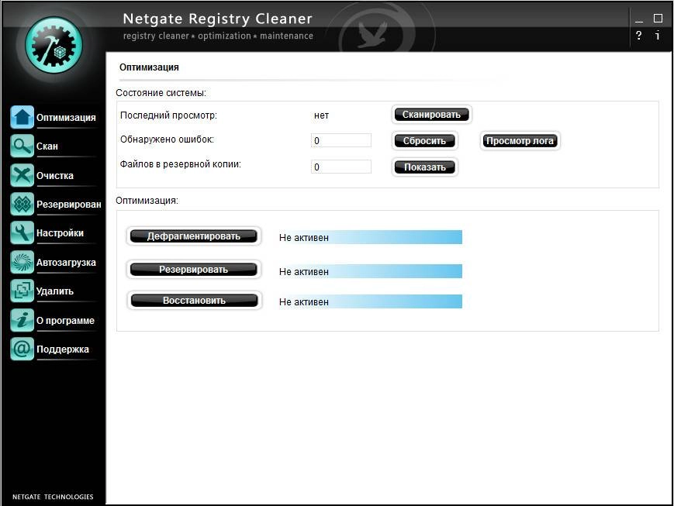
Task: Click the Netgate Registry Cleaner title text
Action: click(x=217, y=19)
